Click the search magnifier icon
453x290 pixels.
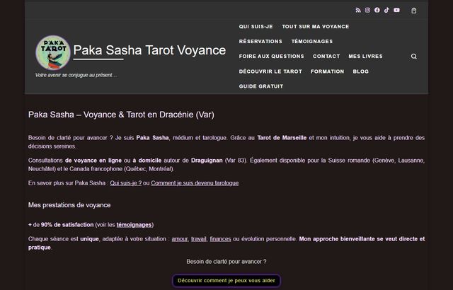(x=413, y=57)
